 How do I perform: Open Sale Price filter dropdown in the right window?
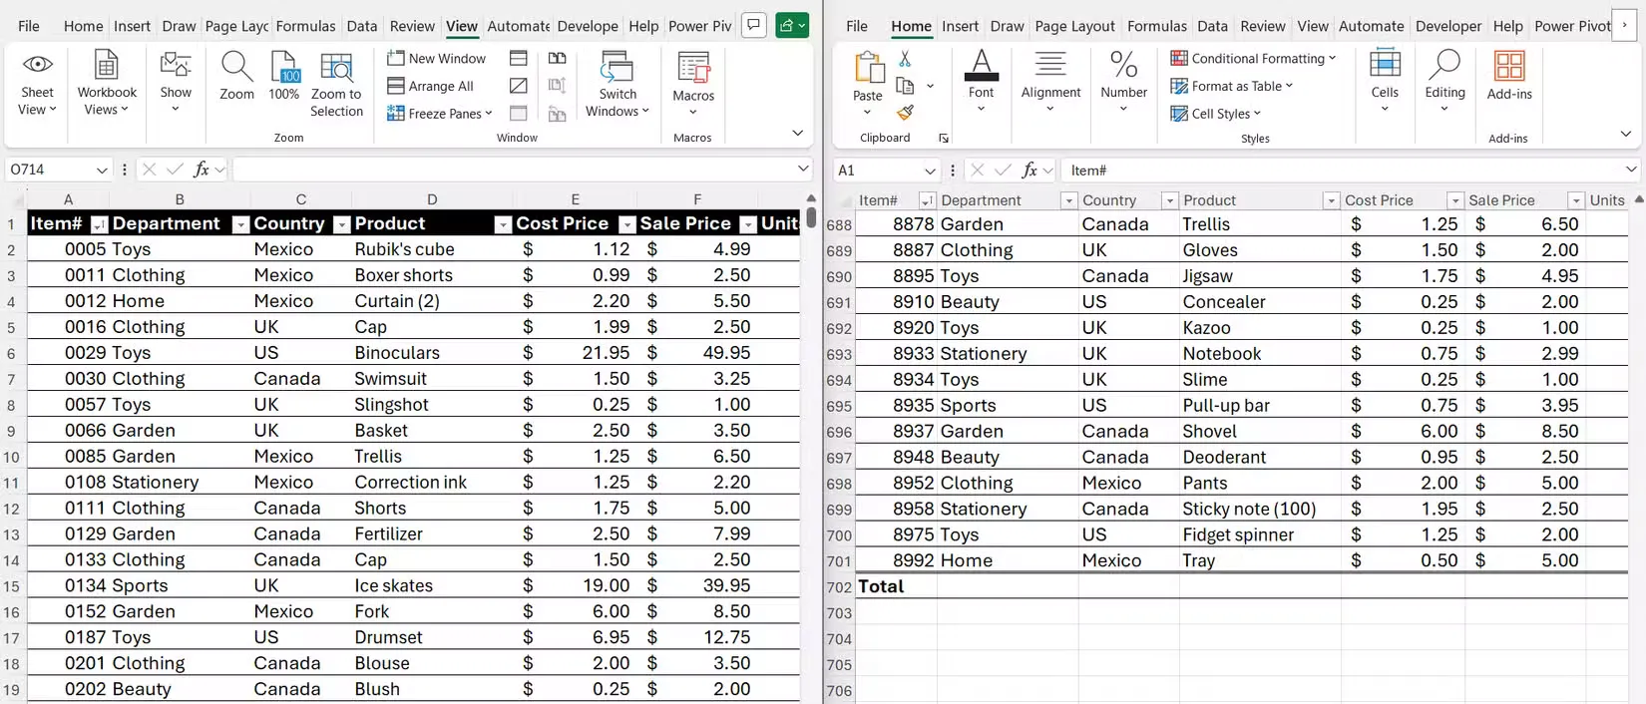(1576, 200)
